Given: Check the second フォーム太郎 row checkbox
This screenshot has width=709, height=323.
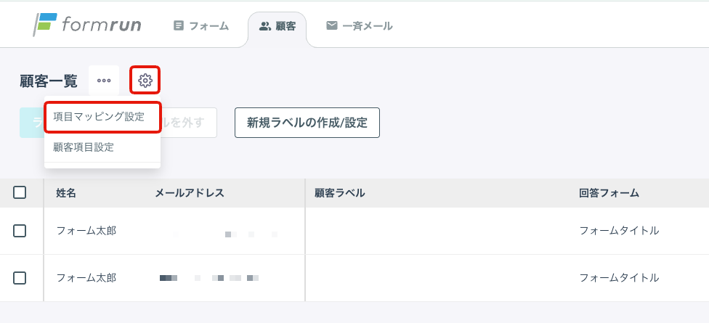Looking at the screenshot, I should pos(20,278).
